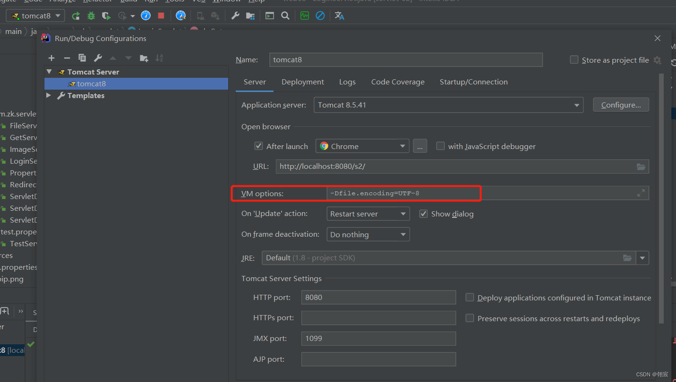676x382 pixels.
Task: Click the Name field containing tomcat8
Action: click(x=406, y=59)
